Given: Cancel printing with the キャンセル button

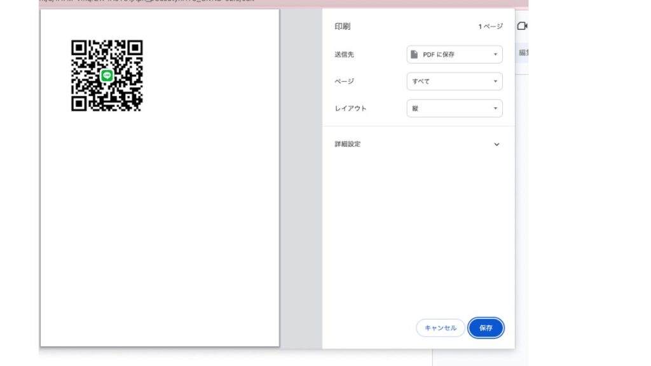Looking at the screenshot, I should point(440,328).
